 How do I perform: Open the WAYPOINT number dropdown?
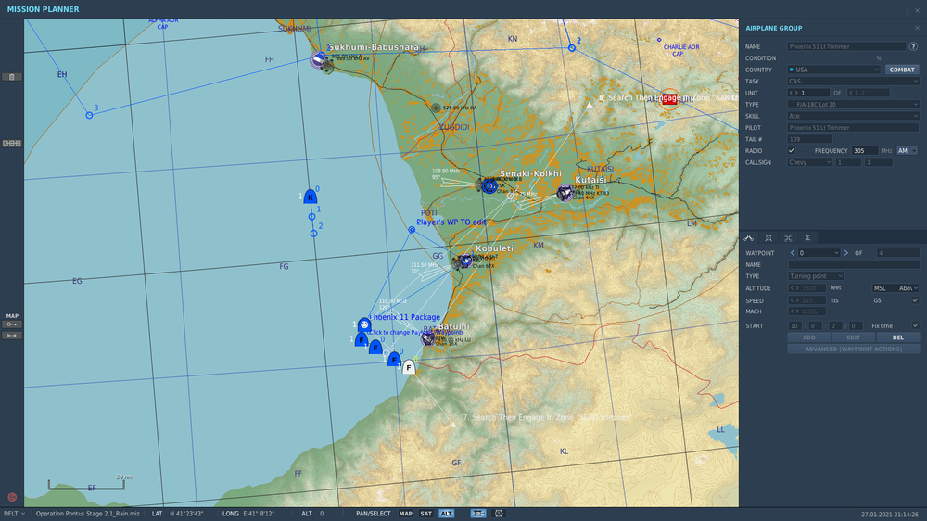[819, 253]
